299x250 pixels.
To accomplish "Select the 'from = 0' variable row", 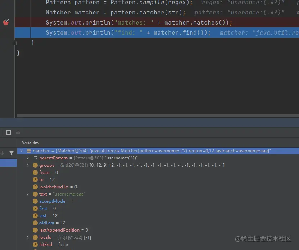I will point(158,172).
